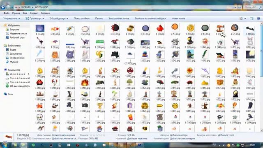The height and width of the screenshot is (148, 263).
Task: Open the Правка menu
Action: click(16, 13)
